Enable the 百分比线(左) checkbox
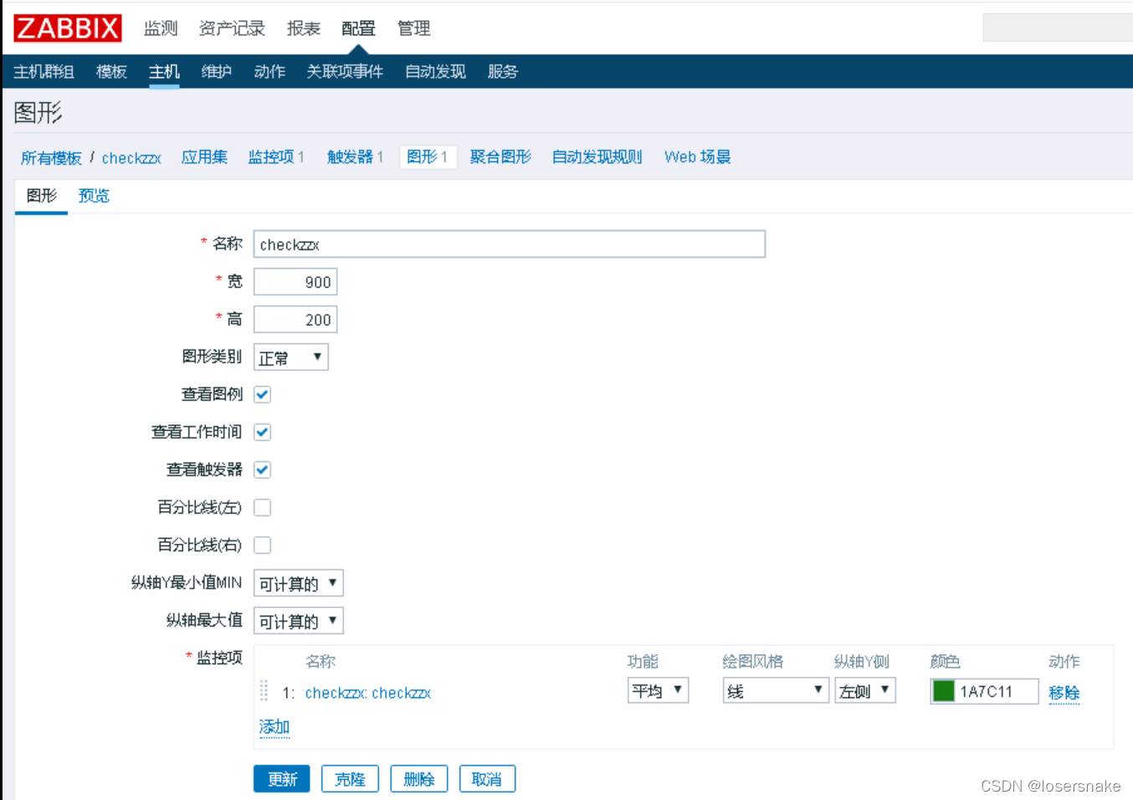 pos(262,507)
